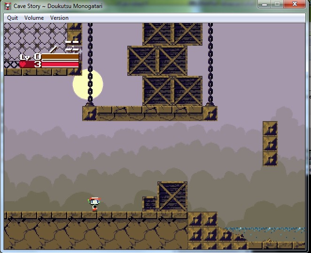Click the large crate beside the small crate
The width and height of the screenshot is (311, 253).
point(172,196)
